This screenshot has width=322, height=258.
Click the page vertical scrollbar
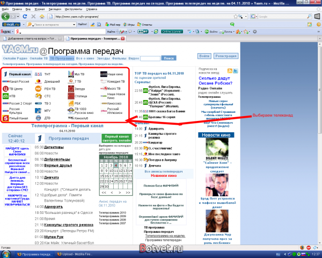pos(320,90)
